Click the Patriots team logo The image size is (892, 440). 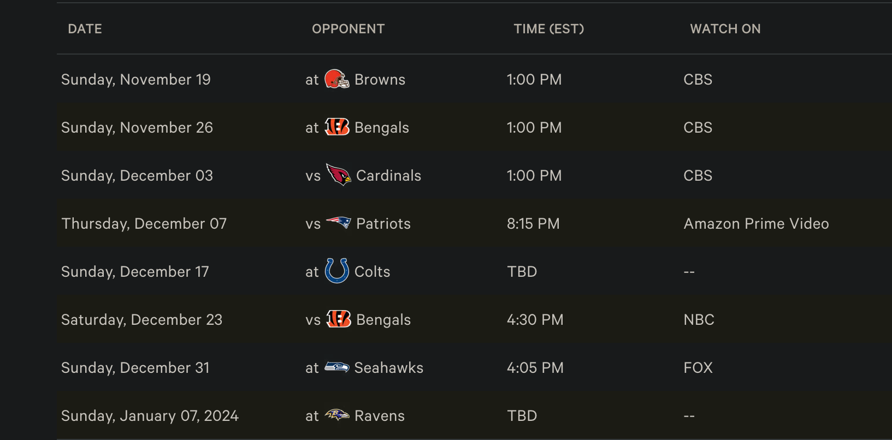coord(338,223)
